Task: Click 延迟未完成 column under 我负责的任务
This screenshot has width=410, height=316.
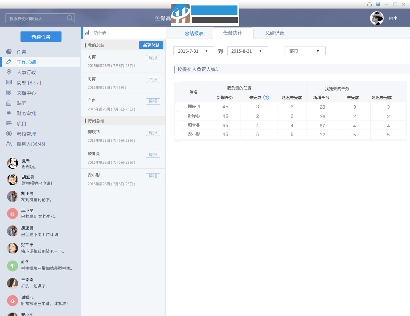Action: click(x=292, y=98)
